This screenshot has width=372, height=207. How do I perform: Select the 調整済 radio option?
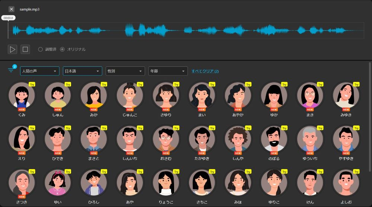click(x=40, y=49)
